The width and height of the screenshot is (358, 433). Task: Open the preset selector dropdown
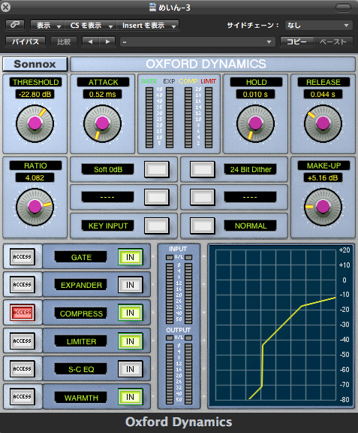click(x=197, y=42)
